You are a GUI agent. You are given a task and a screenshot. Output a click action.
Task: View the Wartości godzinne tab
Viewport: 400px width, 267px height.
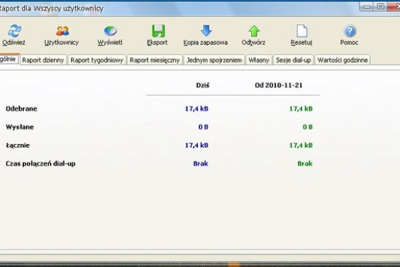[x=343, y=60]
